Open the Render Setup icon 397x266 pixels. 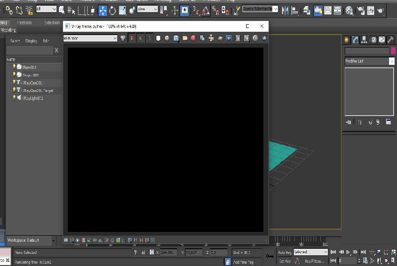361,10
